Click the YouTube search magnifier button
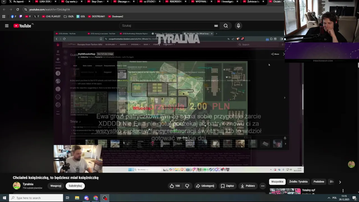 point(226,26)
